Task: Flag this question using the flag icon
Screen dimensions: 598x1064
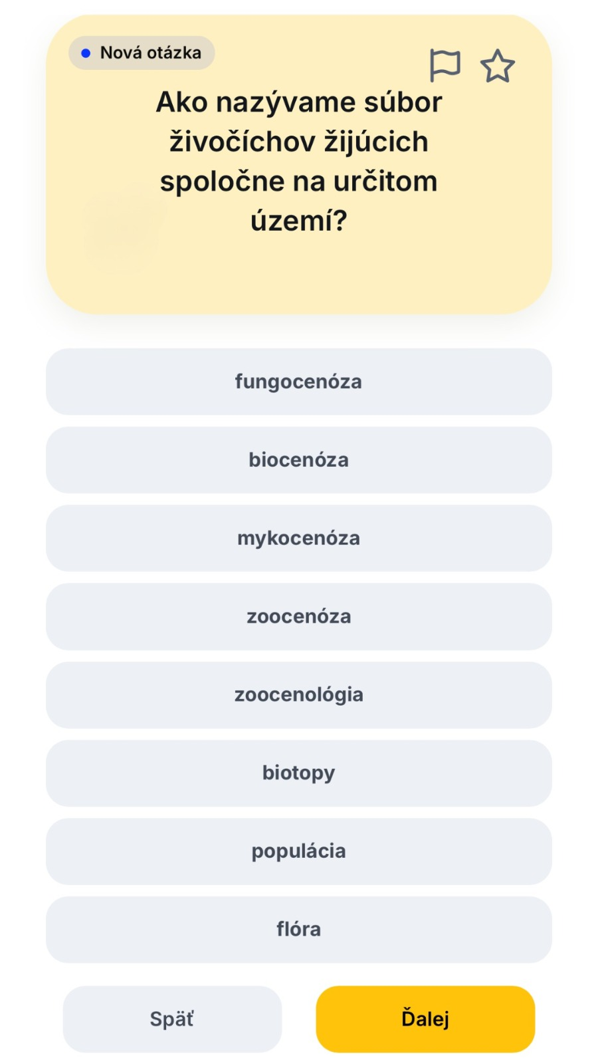Action: 445,66
